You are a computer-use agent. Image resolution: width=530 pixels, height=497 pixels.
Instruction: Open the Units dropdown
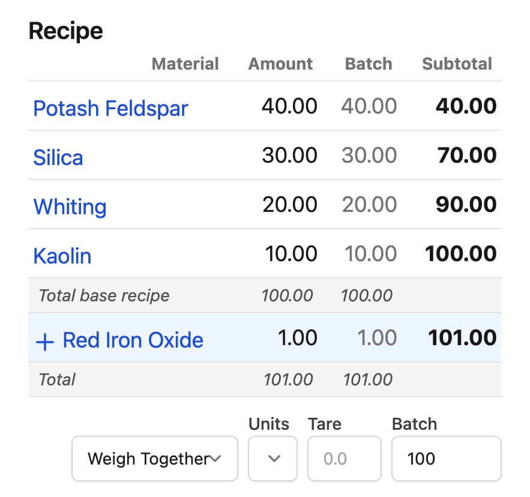(273, 459)
